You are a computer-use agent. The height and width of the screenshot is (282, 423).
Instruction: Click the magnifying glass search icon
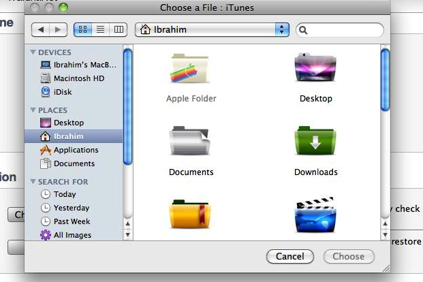coord(303,30)
